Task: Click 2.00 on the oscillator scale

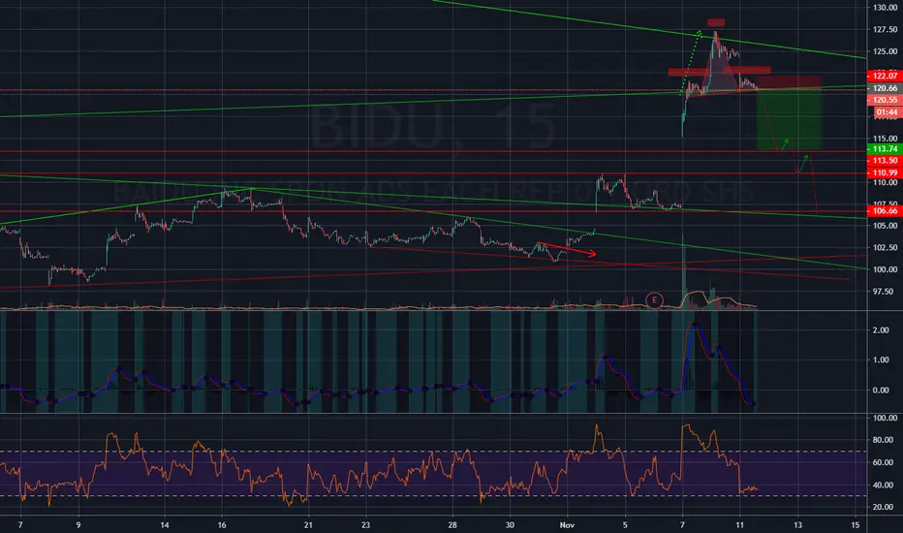Action: pos(881,330)
